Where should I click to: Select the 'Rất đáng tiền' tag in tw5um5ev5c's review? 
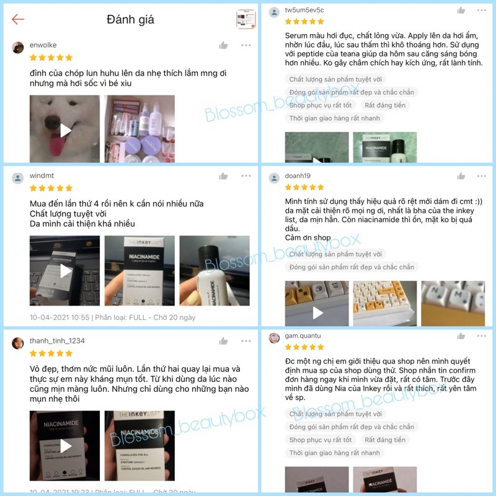pos(384,105)
